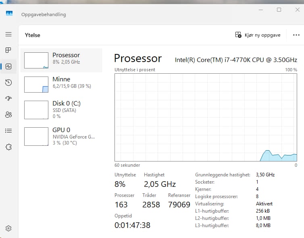
Task: Open the hamburger navigation menu
Action: coord(8,35)
